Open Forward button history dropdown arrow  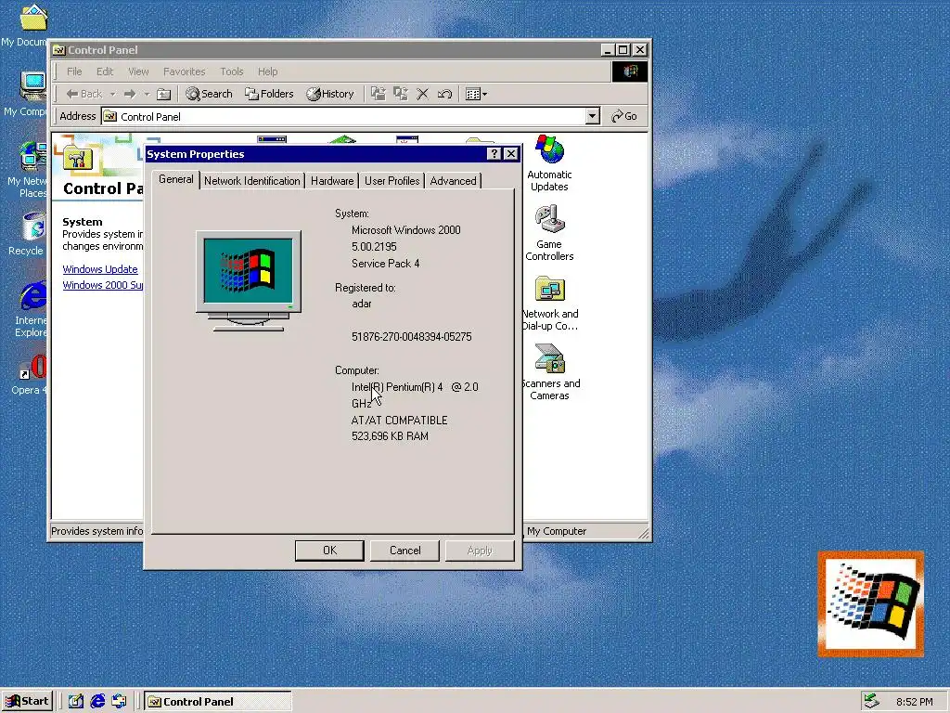[x=147, y=94]
